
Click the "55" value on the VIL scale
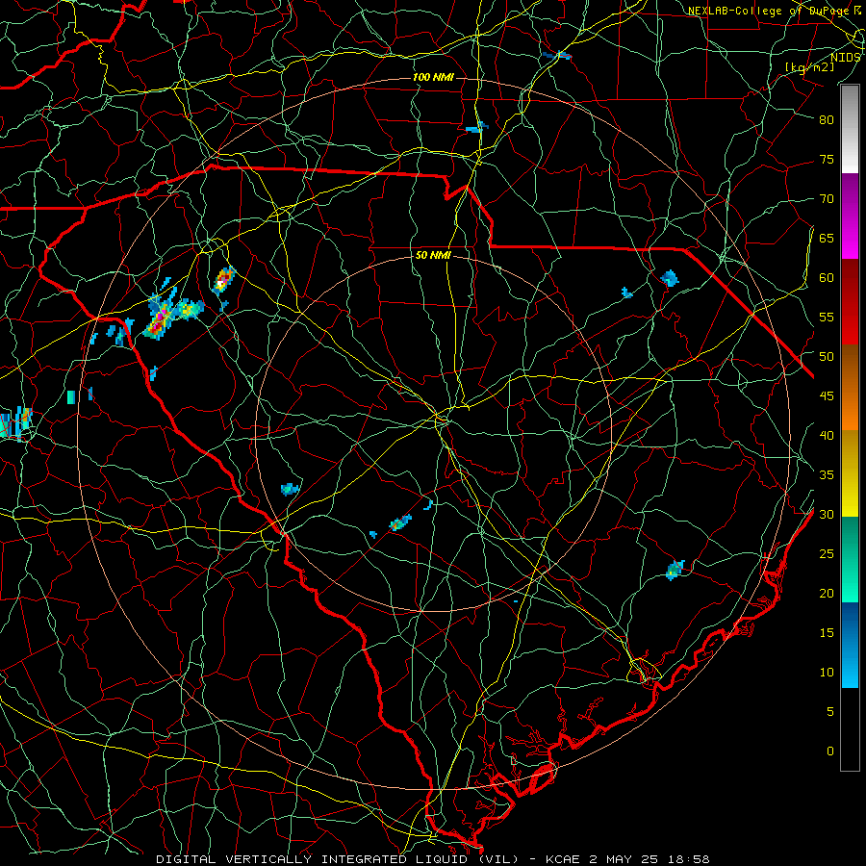(x=827, y=317)
